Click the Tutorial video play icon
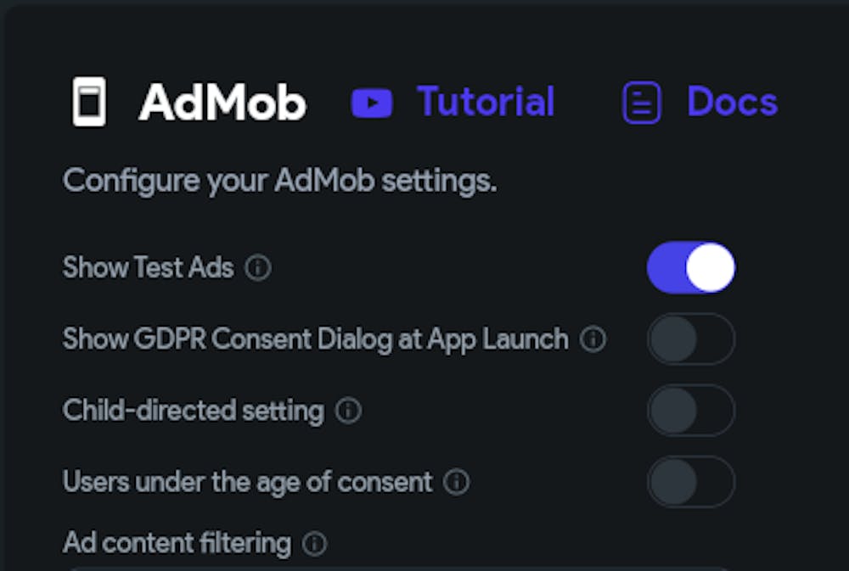 pyautogui.click(x=372, y=103)
